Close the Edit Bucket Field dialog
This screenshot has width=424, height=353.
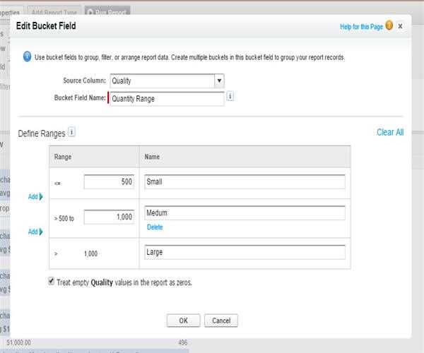400,26
